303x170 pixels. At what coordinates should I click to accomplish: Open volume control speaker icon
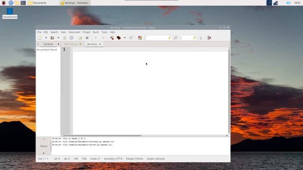coord(288,3)
